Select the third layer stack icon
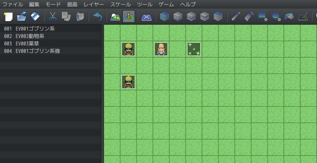Screen dimensions: 317x163 pos(191,17)
